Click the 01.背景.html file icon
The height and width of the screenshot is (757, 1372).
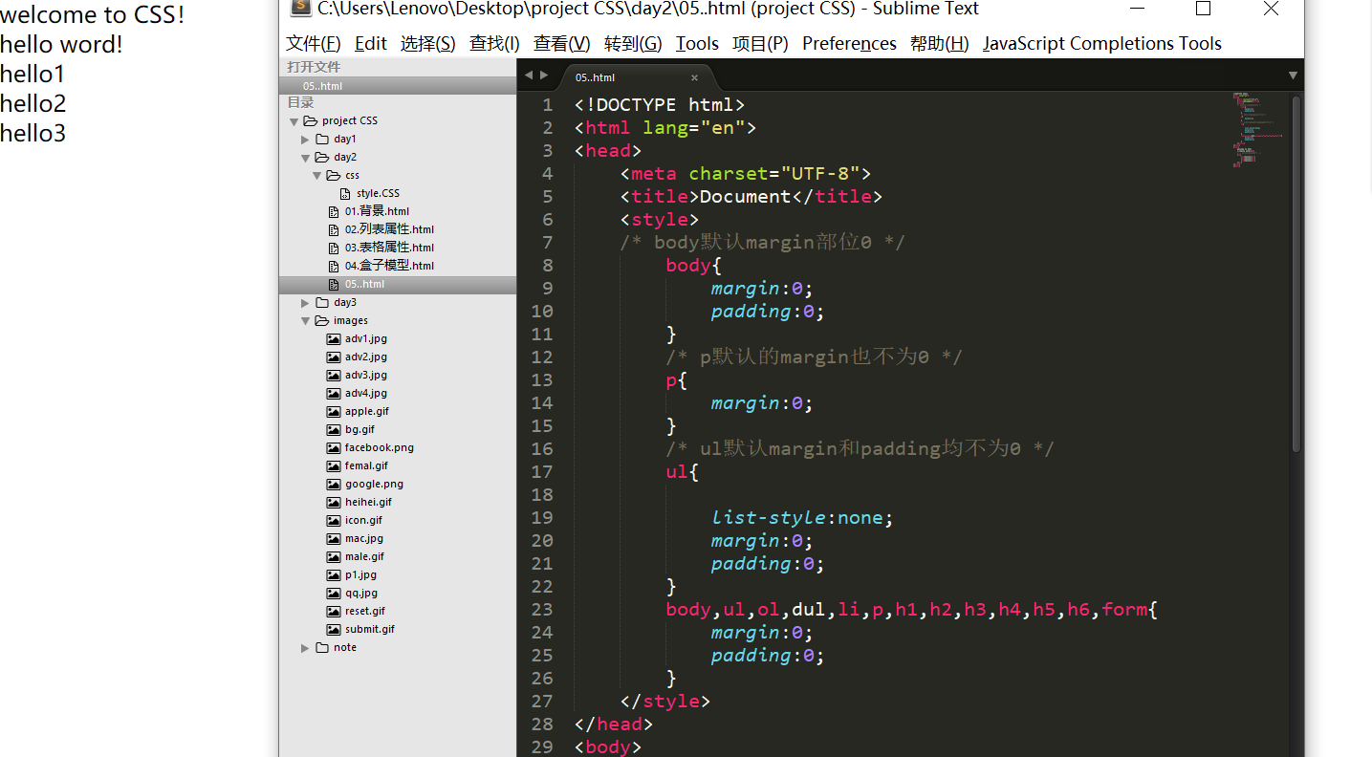[x=334, y=212]
